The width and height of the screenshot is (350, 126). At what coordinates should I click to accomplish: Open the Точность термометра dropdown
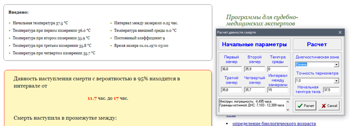click(x=336, y=80)
